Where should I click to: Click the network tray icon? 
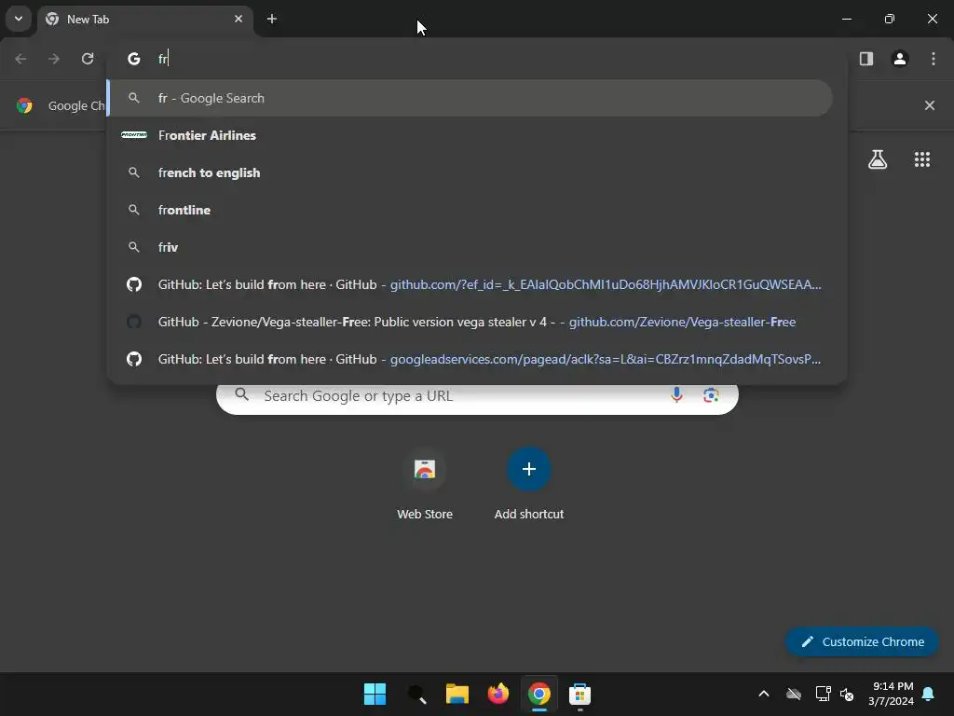pos(823,694)
